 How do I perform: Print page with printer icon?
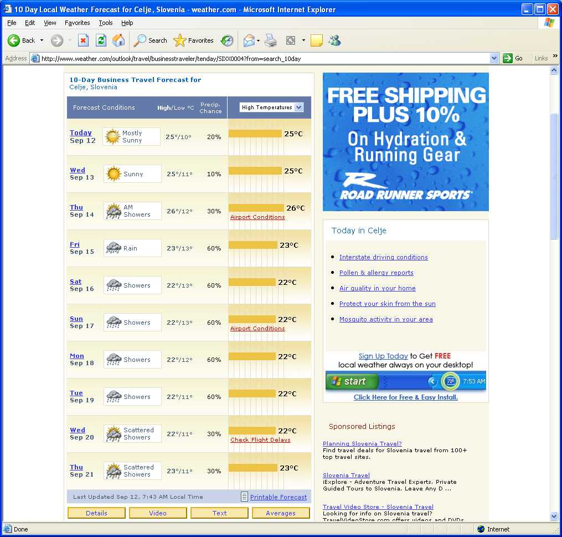tap(271, 40)
